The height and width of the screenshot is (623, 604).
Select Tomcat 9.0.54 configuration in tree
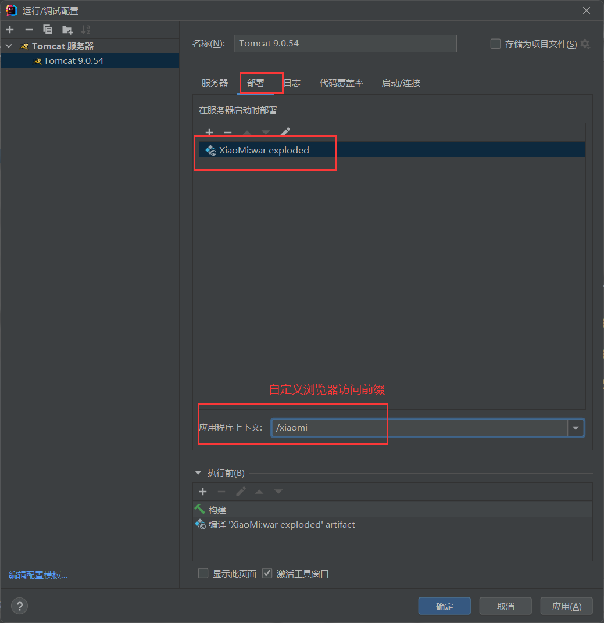point(90,61)
